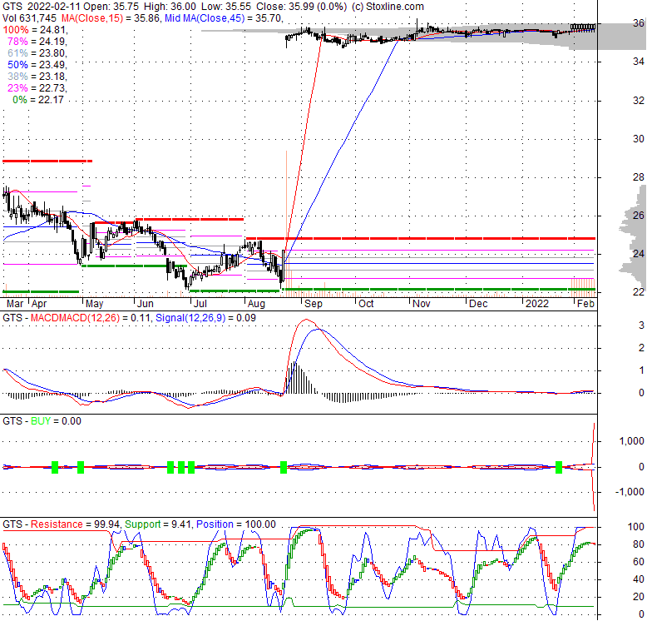Click the -1,000 label on BUY panel axis
Screen dimensions: 647x621
(x=630, y=492)
